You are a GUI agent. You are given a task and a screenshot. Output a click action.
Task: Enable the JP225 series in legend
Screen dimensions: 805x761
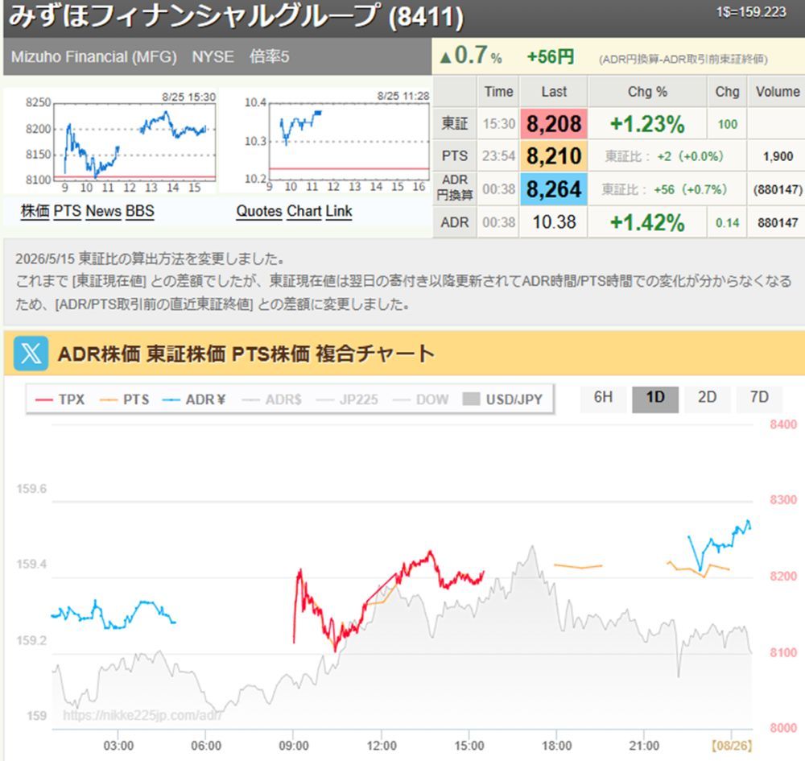pyautogui.click(x=347, y=399)
